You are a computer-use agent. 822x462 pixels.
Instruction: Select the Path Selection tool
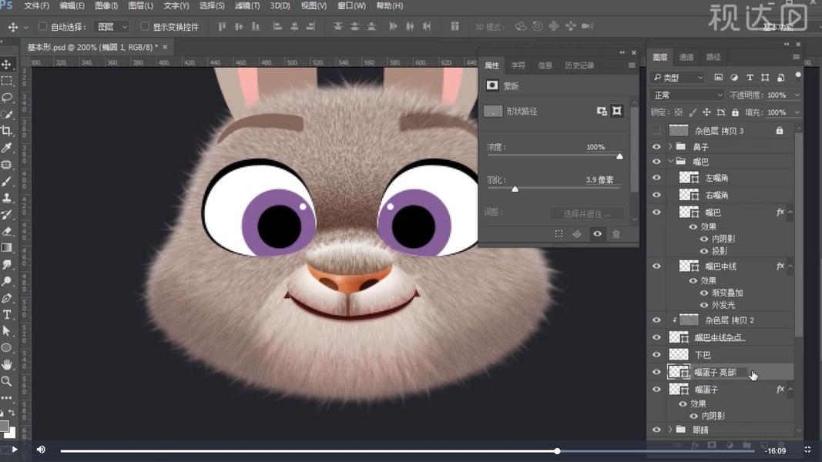tap(7, 331)
